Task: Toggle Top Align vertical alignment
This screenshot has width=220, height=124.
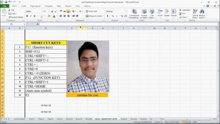Action: coord(61,11)
